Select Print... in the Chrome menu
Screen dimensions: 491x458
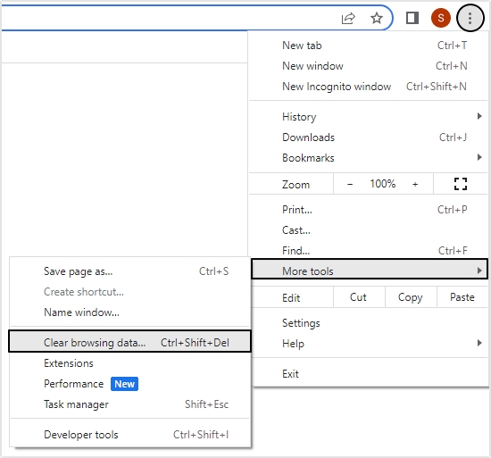point(368,210)
